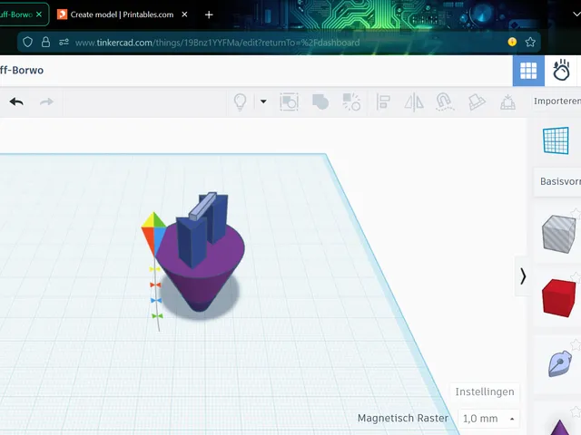The width and height of the screenshot is (581, 435).
Task: Pick the striped gray hole box shape
Action: point(558,234)
